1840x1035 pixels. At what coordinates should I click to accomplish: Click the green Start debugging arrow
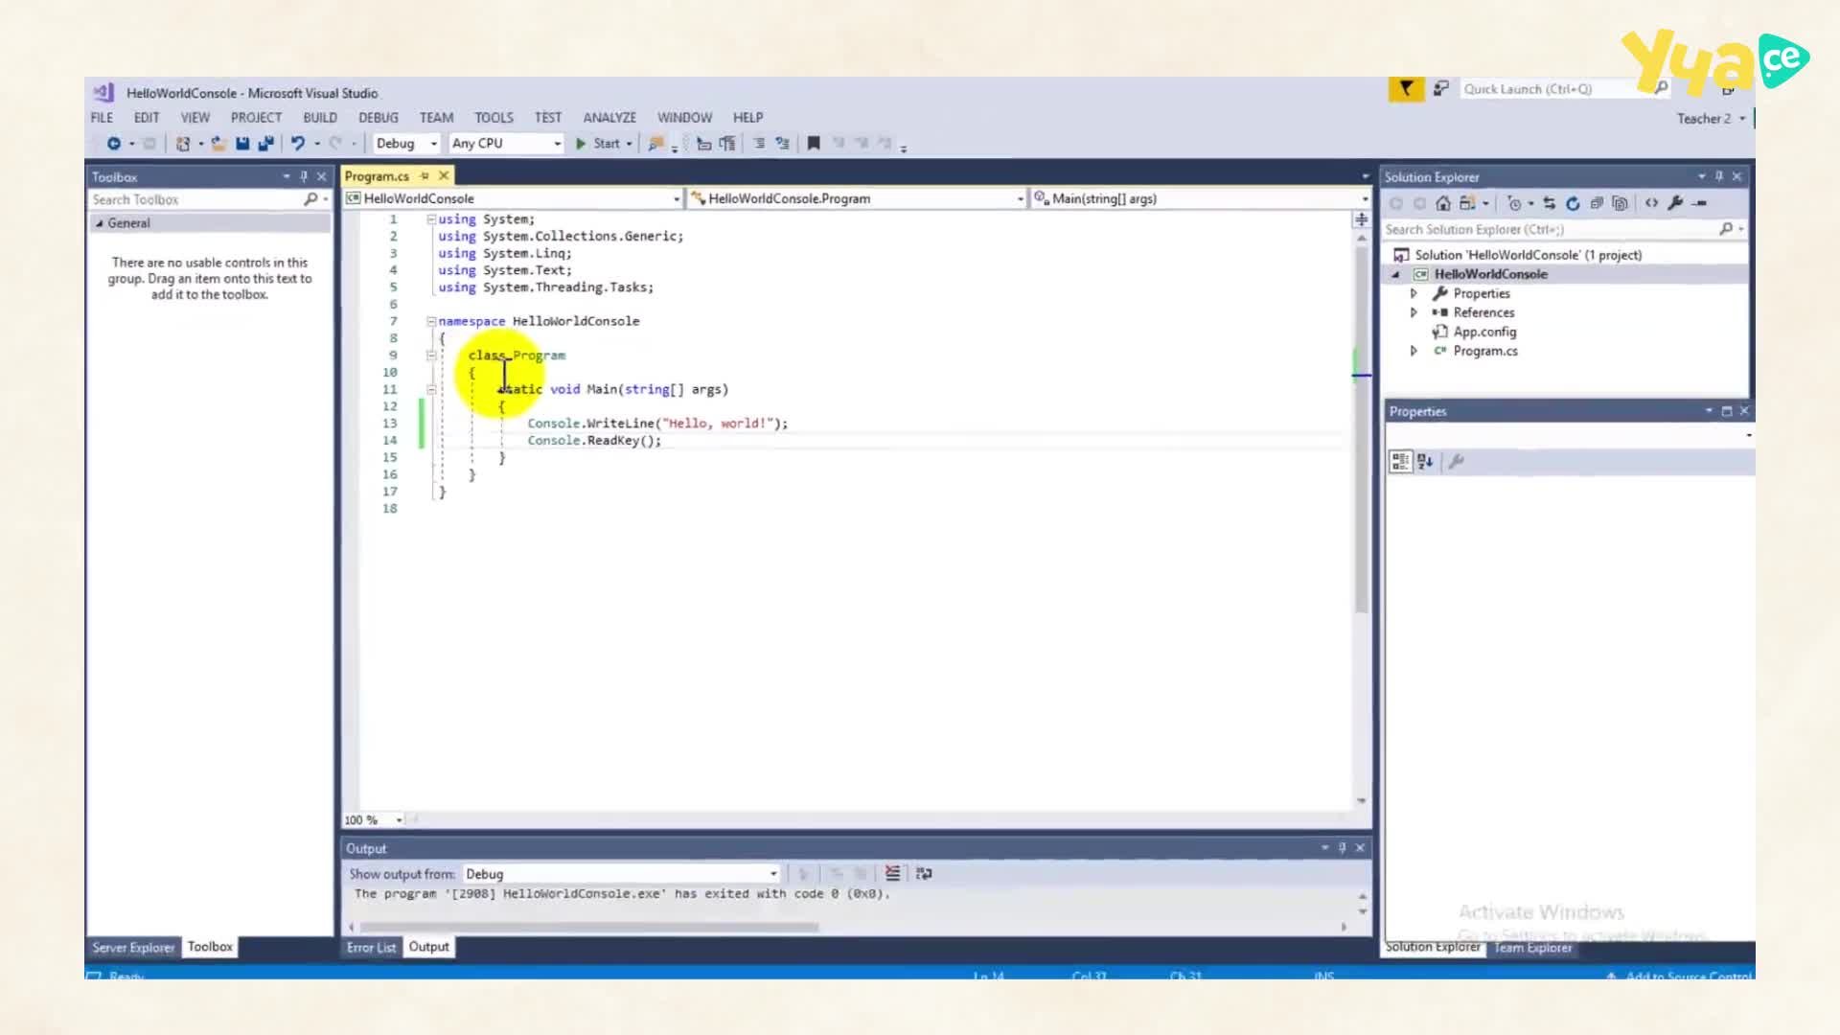coord(581,144)
